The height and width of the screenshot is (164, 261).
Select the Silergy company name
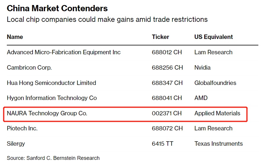pos(16,144)
